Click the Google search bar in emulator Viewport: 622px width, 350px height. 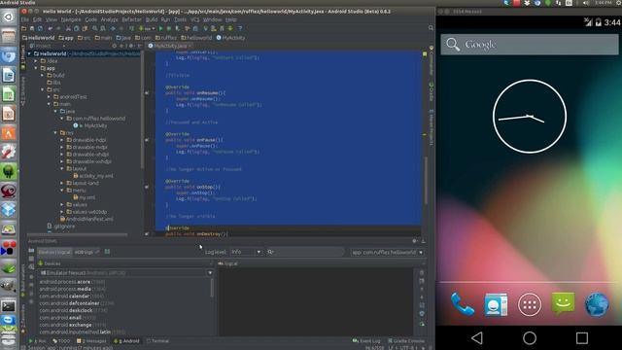pos(529,44)
